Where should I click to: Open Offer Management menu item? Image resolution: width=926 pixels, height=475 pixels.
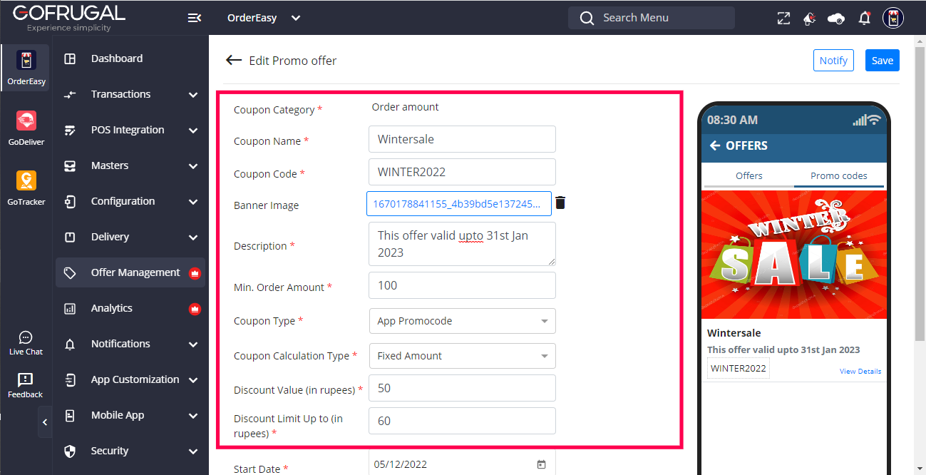(x=135, y=272)
